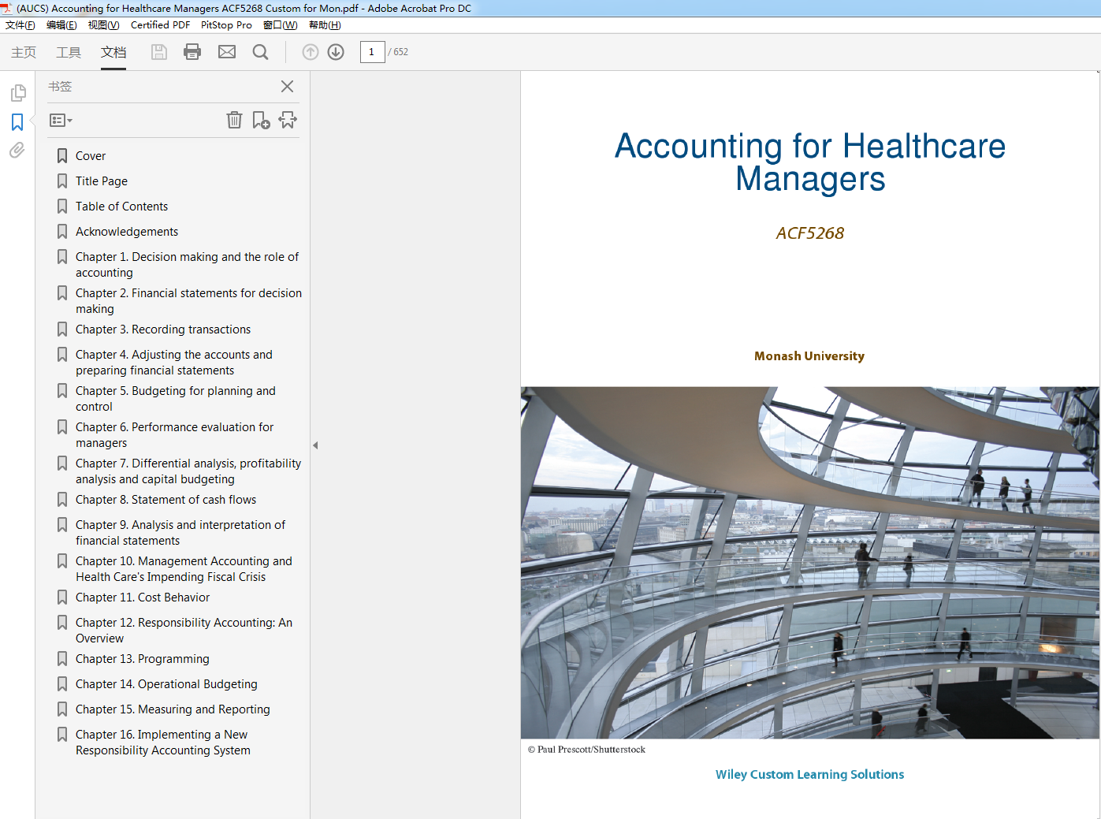Find current bookmark icon
The image size is (1101, 819).
click(x=288, y=120)
